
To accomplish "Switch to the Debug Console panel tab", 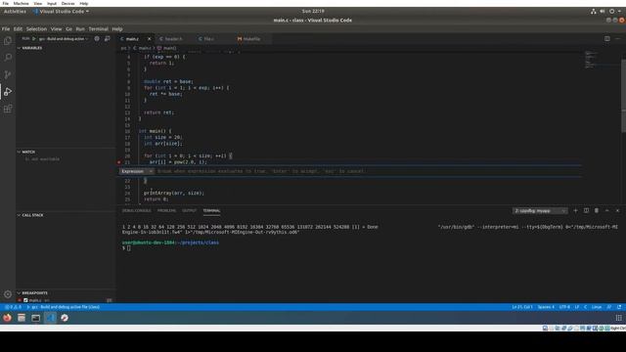I will click(x=137, y=210).
